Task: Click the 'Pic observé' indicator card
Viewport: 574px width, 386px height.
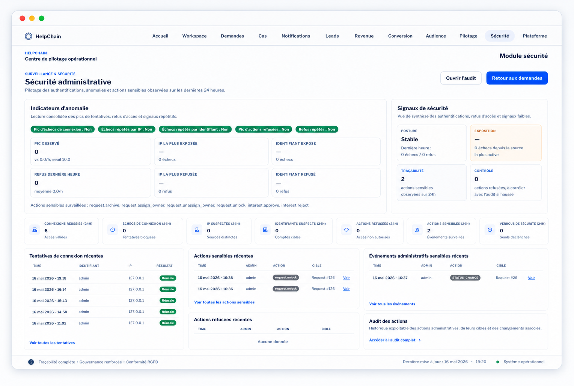Action: tap(90, 152)
